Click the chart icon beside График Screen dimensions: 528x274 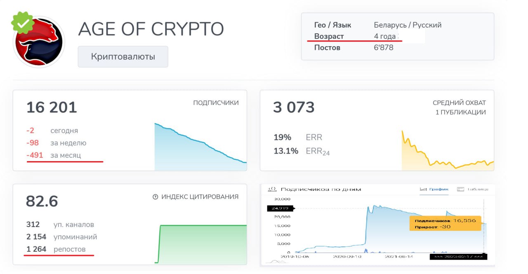point(423,189)
